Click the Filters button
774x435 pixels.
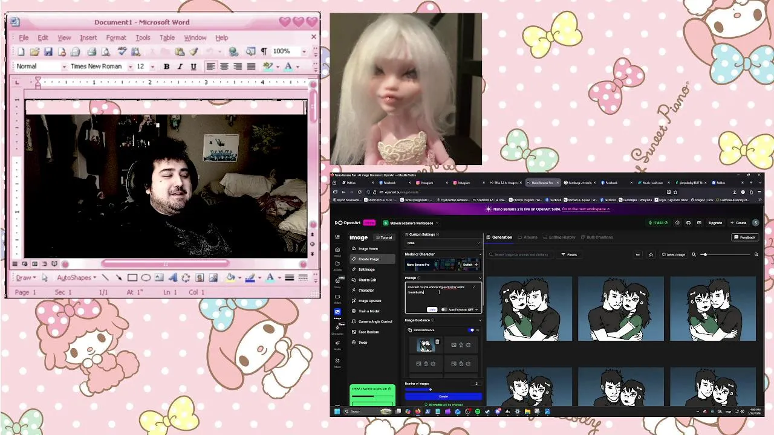pos(569,254)
